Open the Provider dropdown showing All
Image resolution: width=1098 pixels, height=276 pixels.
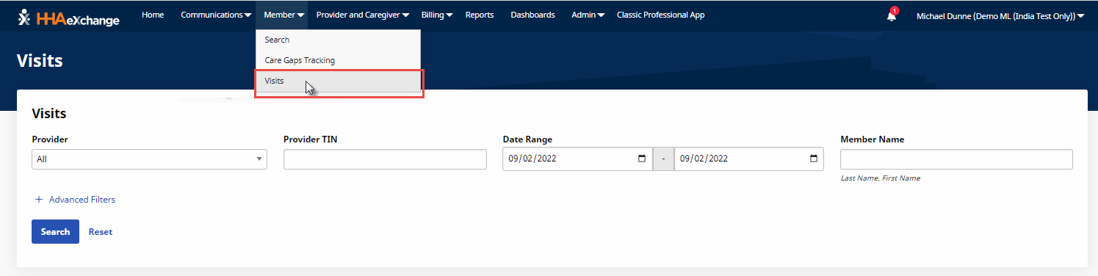click(x=150, y=159)
